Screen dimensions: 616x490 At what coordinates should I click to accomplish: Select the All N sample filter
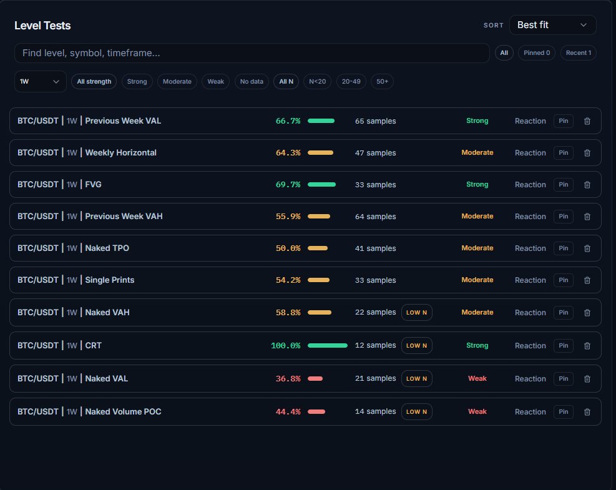pos(286,81)
